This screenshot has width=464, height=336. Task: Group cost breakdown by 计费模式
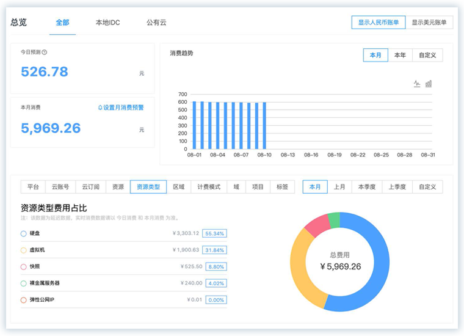(209, 187)
